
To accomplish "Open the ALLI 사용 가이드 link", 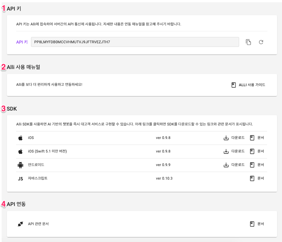I will (248, 85).
